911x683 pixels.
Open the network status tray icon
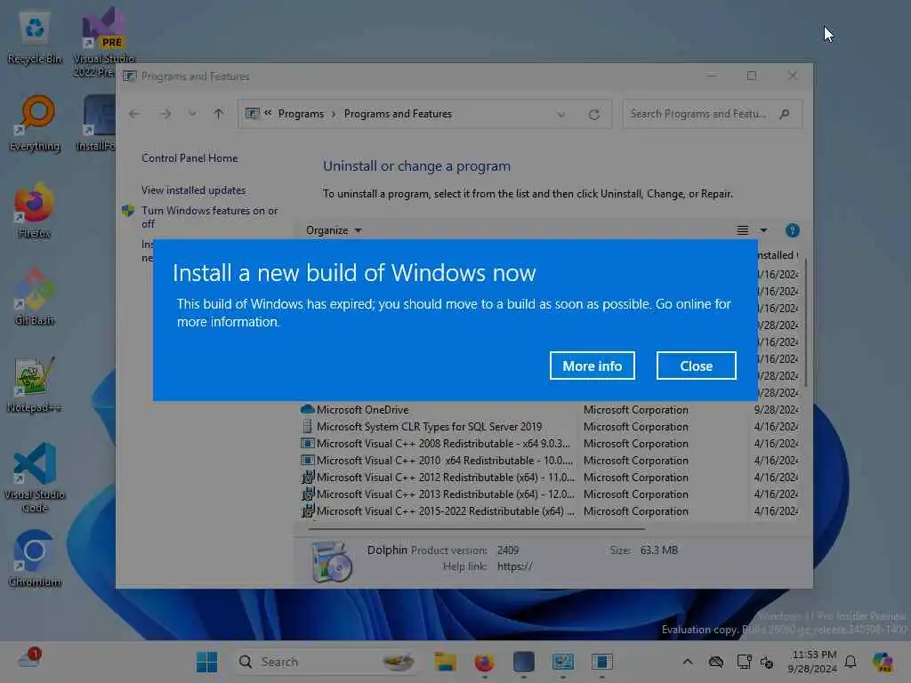tap(745, 662)
